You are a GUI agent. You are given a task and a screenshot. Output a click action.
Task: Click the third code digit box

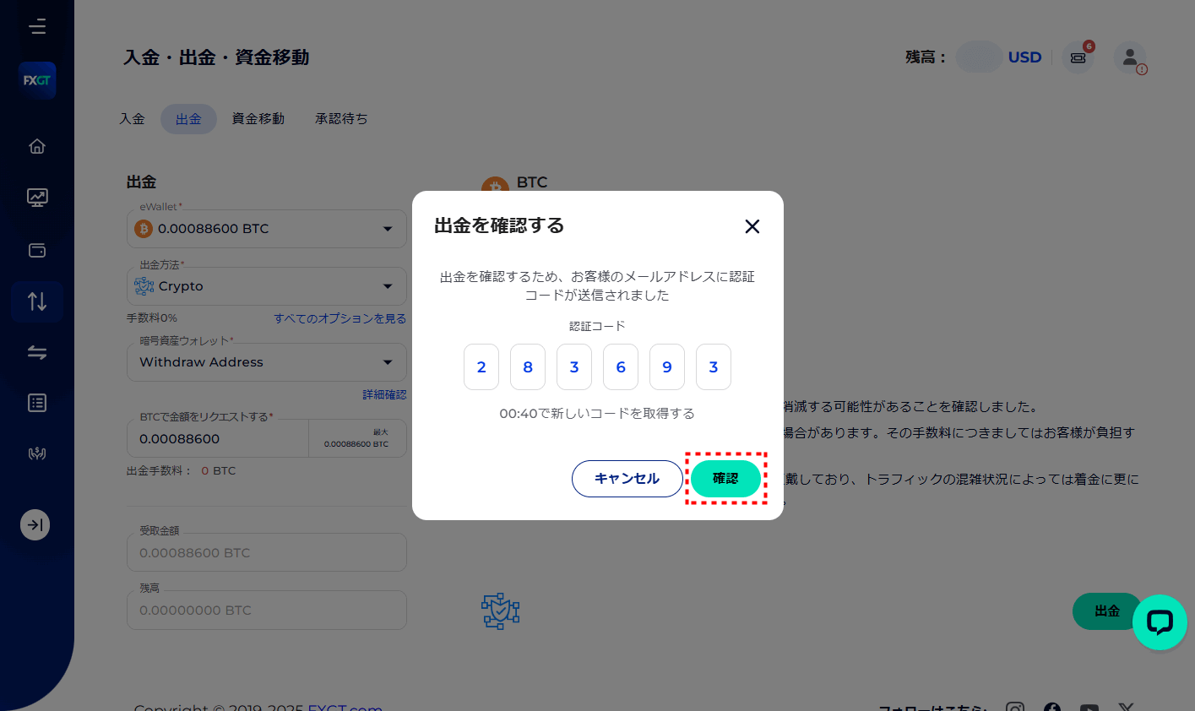(574, 367)
